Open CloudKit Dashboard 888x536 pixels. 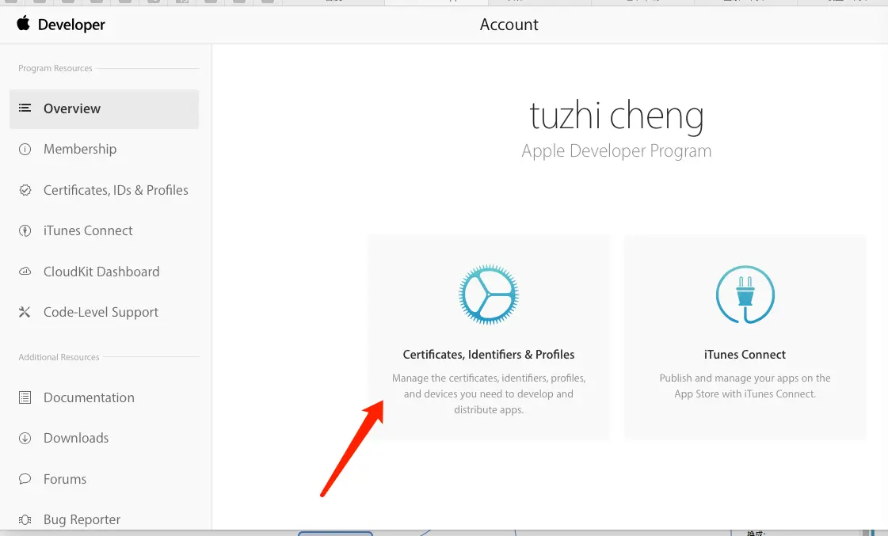[101, 272]
